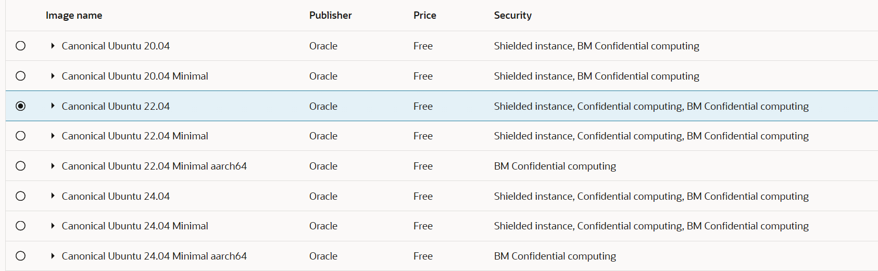Select the Ubuntu 24.04 Minimal aarch64 radio button
878x271 pixels.
(20, 256)
